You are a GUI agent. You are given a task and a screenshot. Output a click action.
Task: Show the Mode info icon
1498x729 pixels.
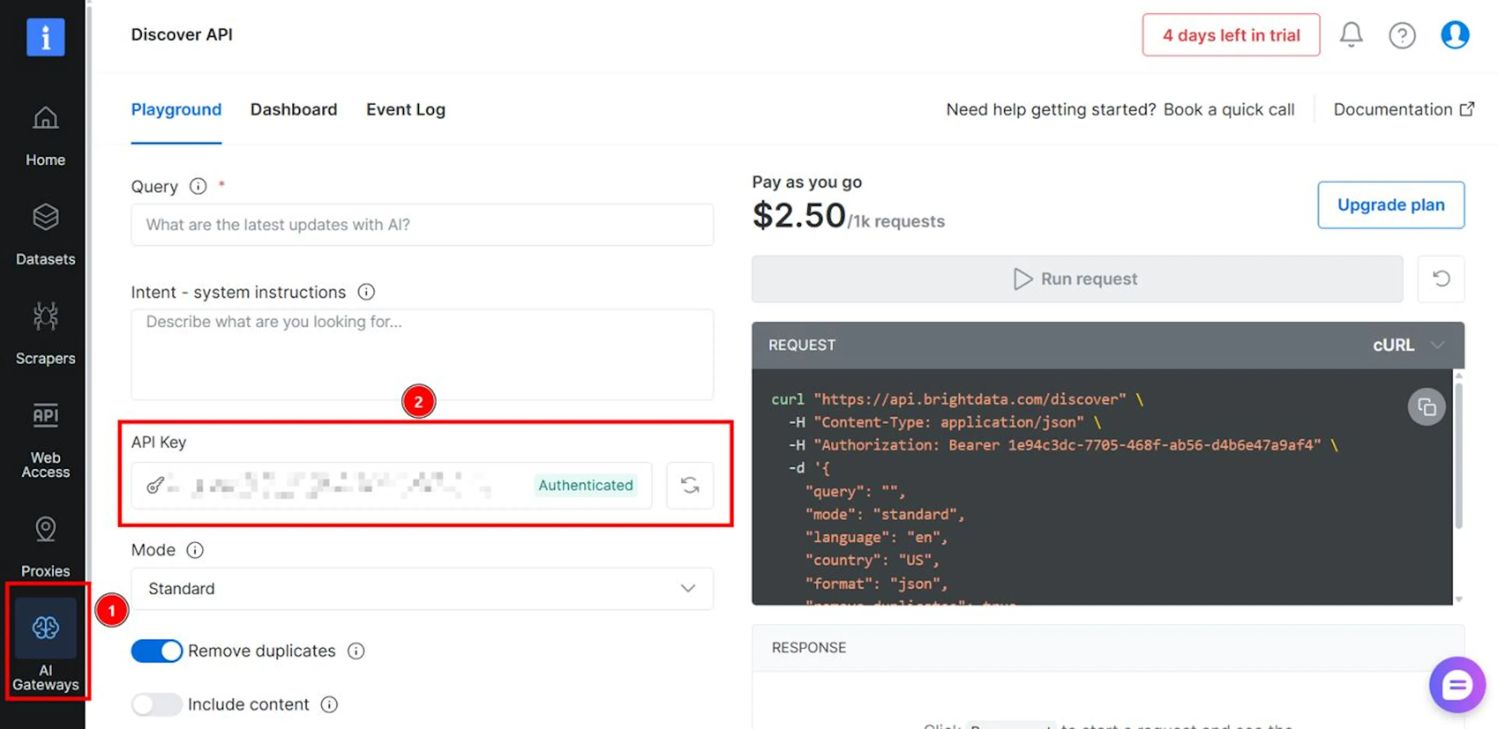[195, 549]
